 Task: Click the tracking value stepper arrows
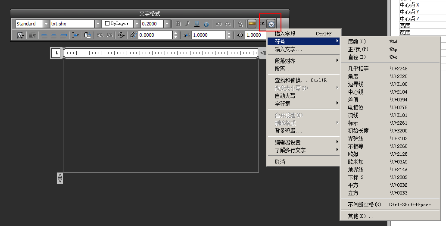pyautogui.click(x=229, y=35)
